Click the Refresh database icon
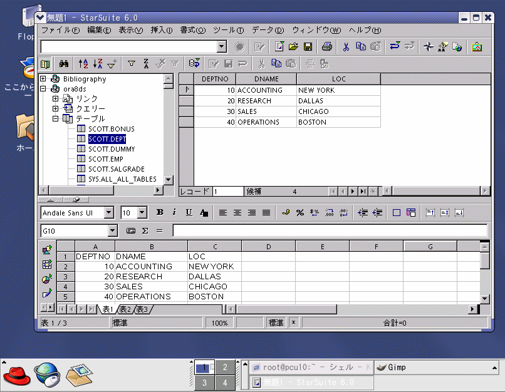505x392 pixels. [194, 63]
